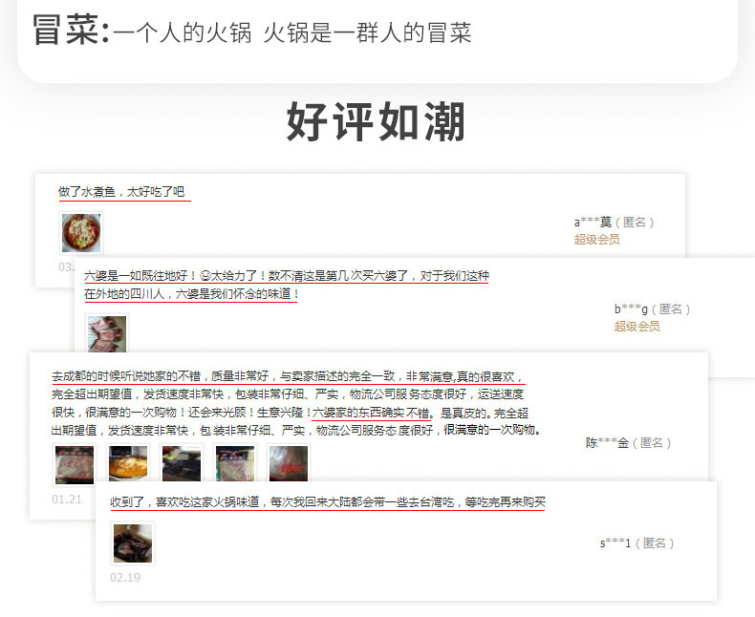Click the review date 01.21
Image resolution: width=755 pixels, height=617 pixels.
click(x=67, y=500)
